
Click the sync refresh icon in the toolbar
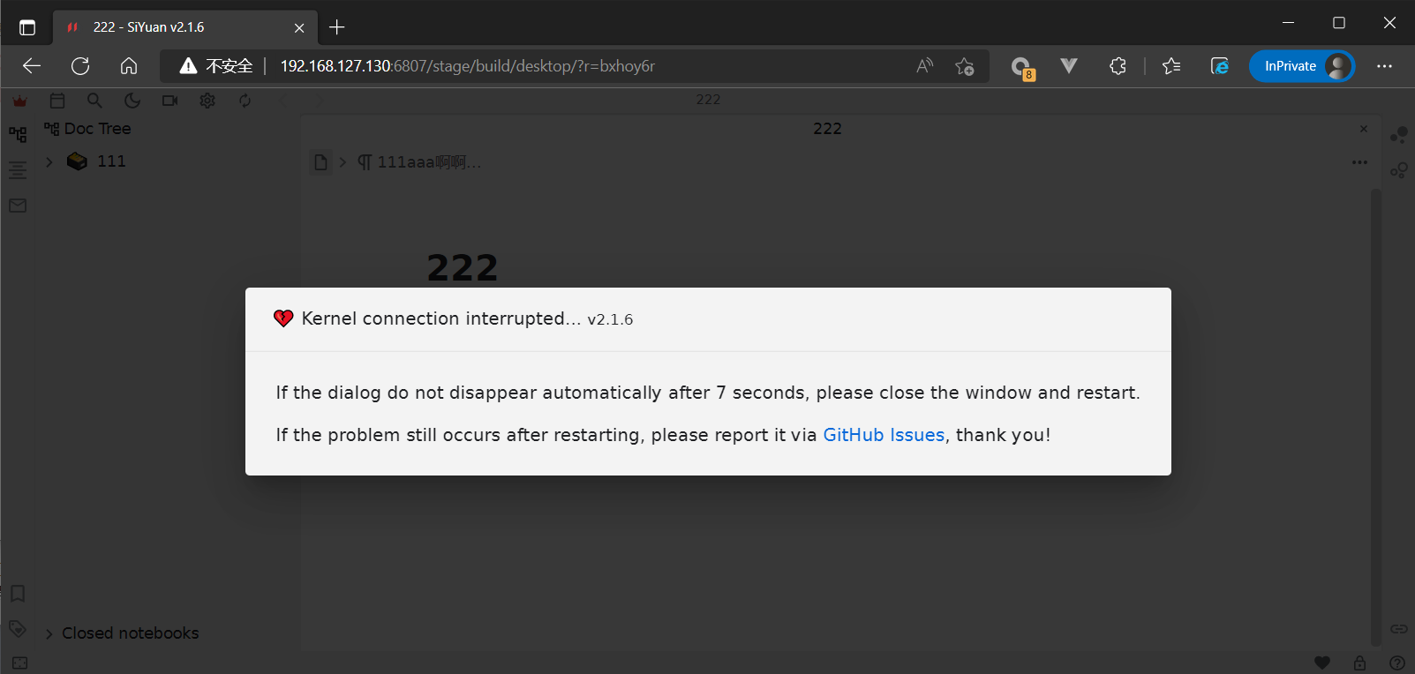click(x=245, y=101)
